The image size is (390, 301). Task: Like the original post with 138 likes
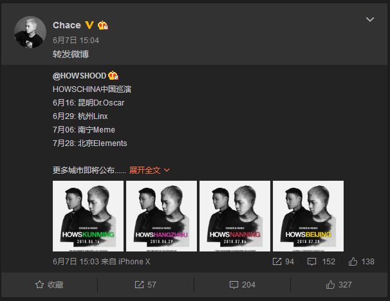[353, 261]
